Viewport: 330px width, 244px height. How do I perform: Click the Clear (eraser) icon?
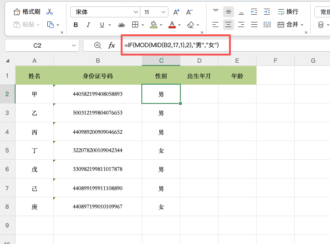(x=190, y=25)
